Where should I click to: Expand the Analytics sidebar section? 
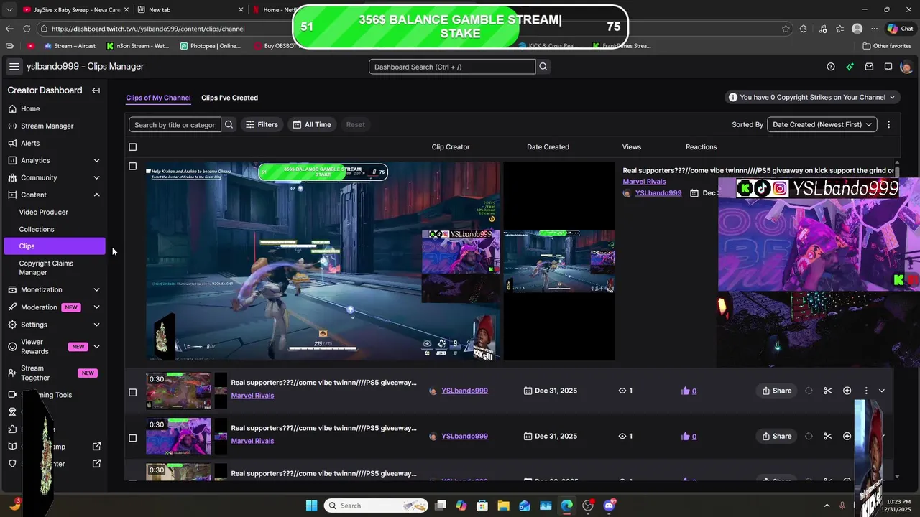click(96, 160)
